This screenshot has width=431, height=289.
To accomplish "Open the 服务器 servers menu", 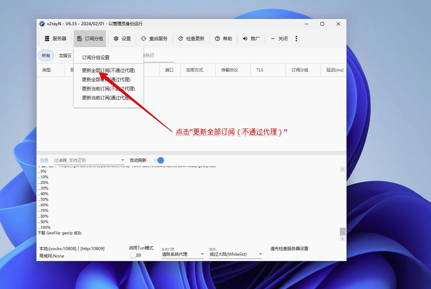I will click(x=55, y=39).
